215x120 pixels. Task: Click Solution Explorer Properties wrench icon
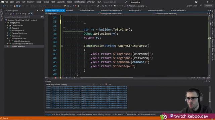(29, 14)
